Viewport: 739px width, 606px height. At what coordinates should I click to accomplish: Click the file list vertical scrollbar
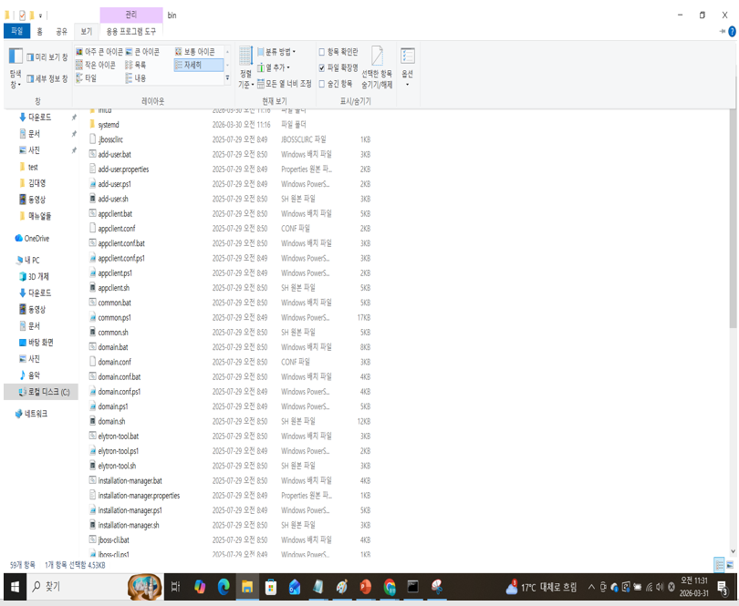point(733,219)
